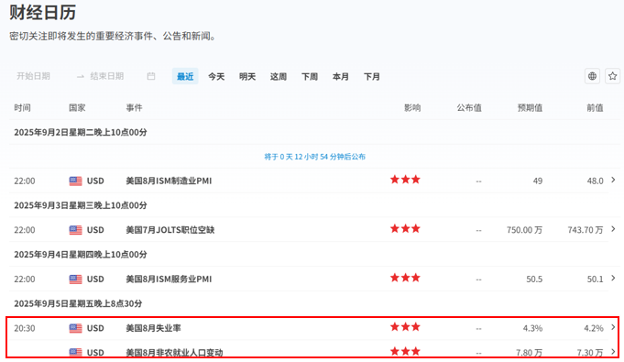Select the 今天 filter tab
The height and width of the screenshot is (362, 624).
coord(216,76)
